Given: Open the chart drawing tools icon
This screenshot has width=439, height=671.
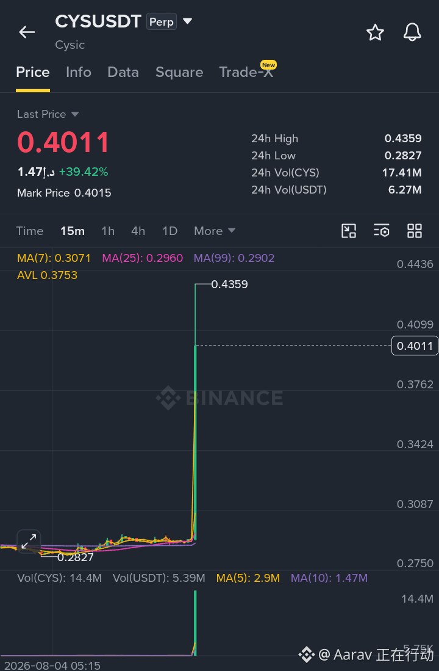Looking at the screenshot, I should (349, 231).
